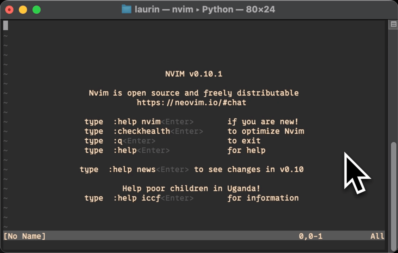
Task: Click 'to see changes in v0.10' text
Action: pos(249,169)
